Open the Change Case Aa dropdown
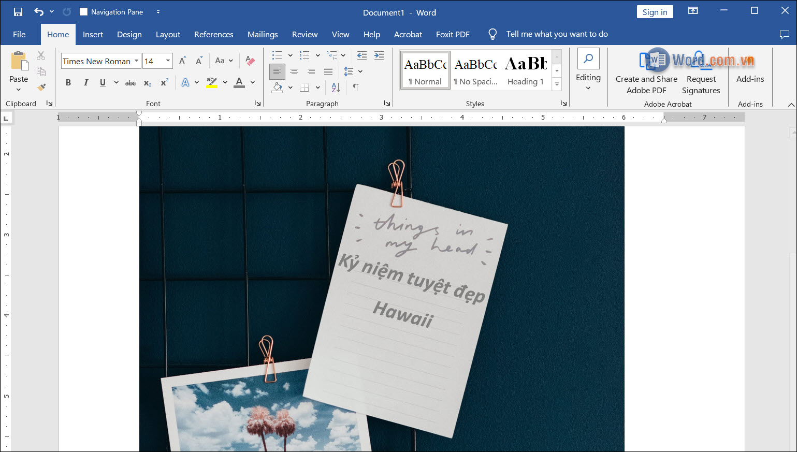Viewport: 797px width, 452px height. tap(224, 61)
